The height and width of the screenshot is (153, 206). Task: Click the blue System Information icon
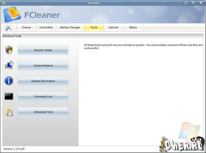tap(9, 81)
